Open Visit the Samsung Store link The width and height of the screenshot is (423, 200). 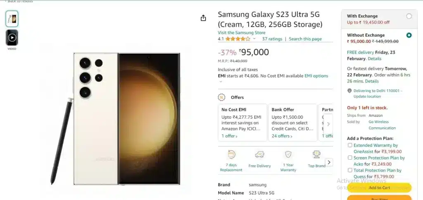point(241,33)
